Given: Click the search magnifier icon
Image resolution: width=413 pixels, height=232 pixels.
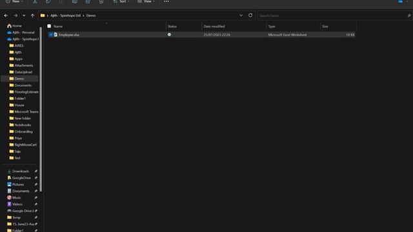Looking at the screenshot, I should click(409, 15).
